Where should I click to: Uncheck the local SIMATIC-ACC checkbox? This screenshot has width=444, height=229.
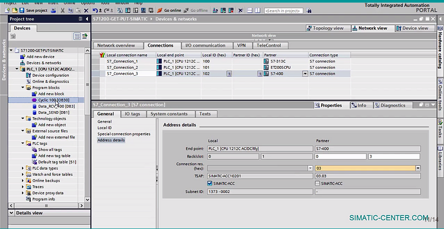(x=210, y=183)
